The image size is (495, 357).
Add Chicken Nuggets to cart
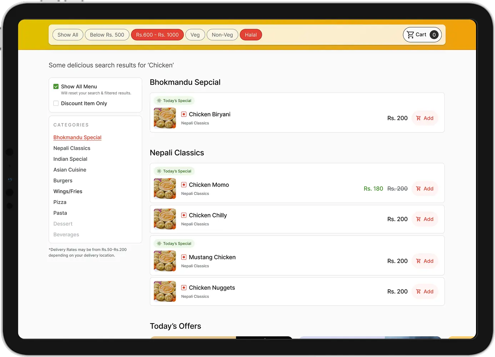pos(425,291)
